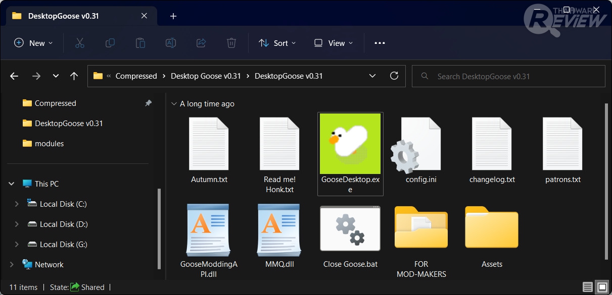
Task: Click the Delete trash can icon
Action: 231,43
